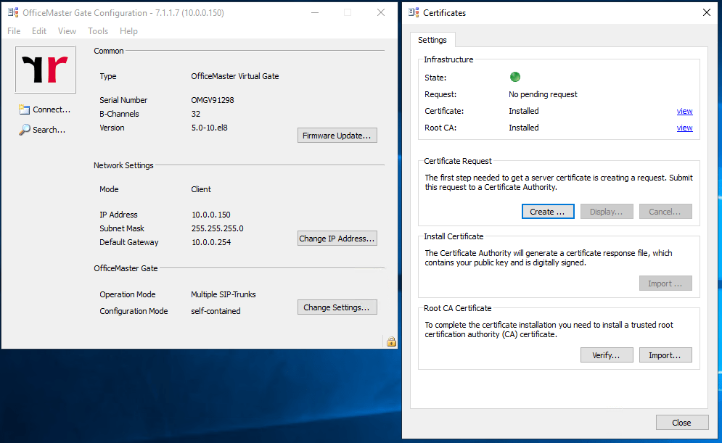The width and height of the screenshot is (722, 443).
Task: Minimize the OfficeMaster Gate Configuration window
Action: click(x=315, y=12)
